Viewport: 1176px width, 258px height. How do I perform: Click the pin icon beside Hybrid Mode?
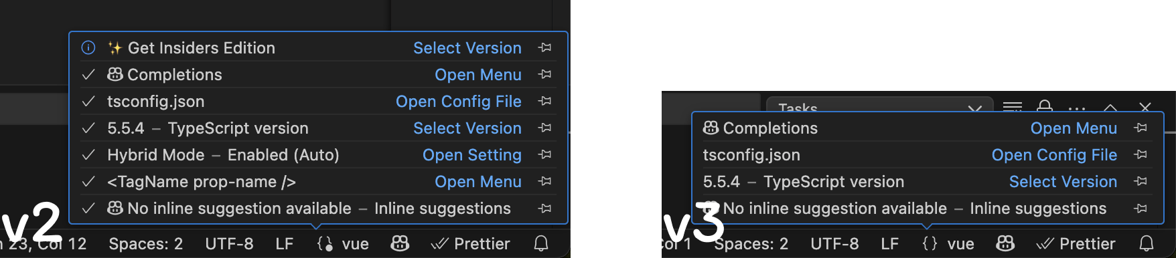coord(545,154)
